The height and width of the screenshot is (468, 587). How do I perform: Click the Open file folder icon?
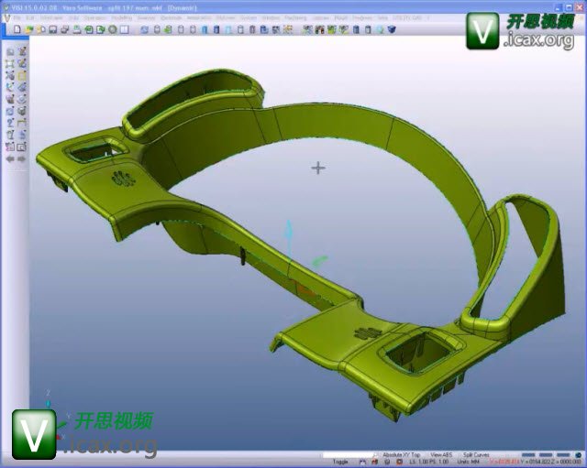[x=28, y=29]
